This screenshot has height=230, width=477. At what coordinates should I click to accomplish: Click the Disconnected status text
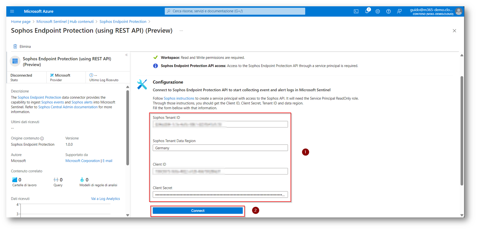tap(21, 75)
